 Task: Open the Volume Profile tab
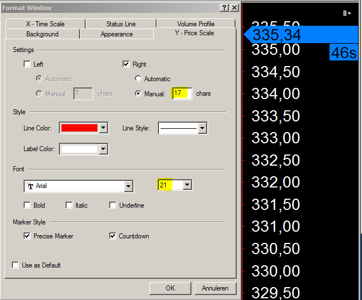(x=196, y=24)
